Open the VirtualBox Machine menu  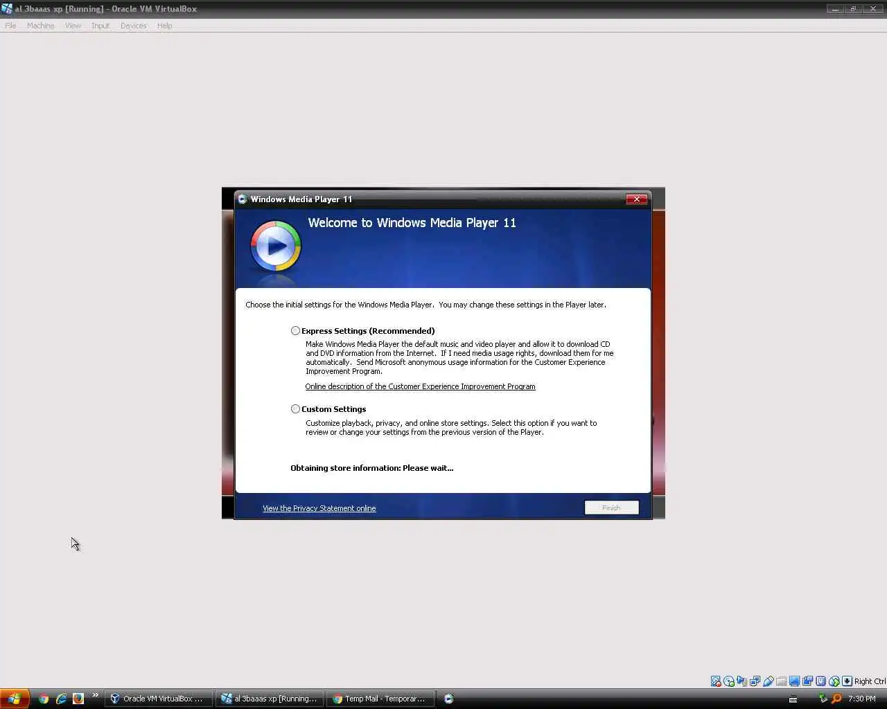pyautogui.click(x=40, y=26)
